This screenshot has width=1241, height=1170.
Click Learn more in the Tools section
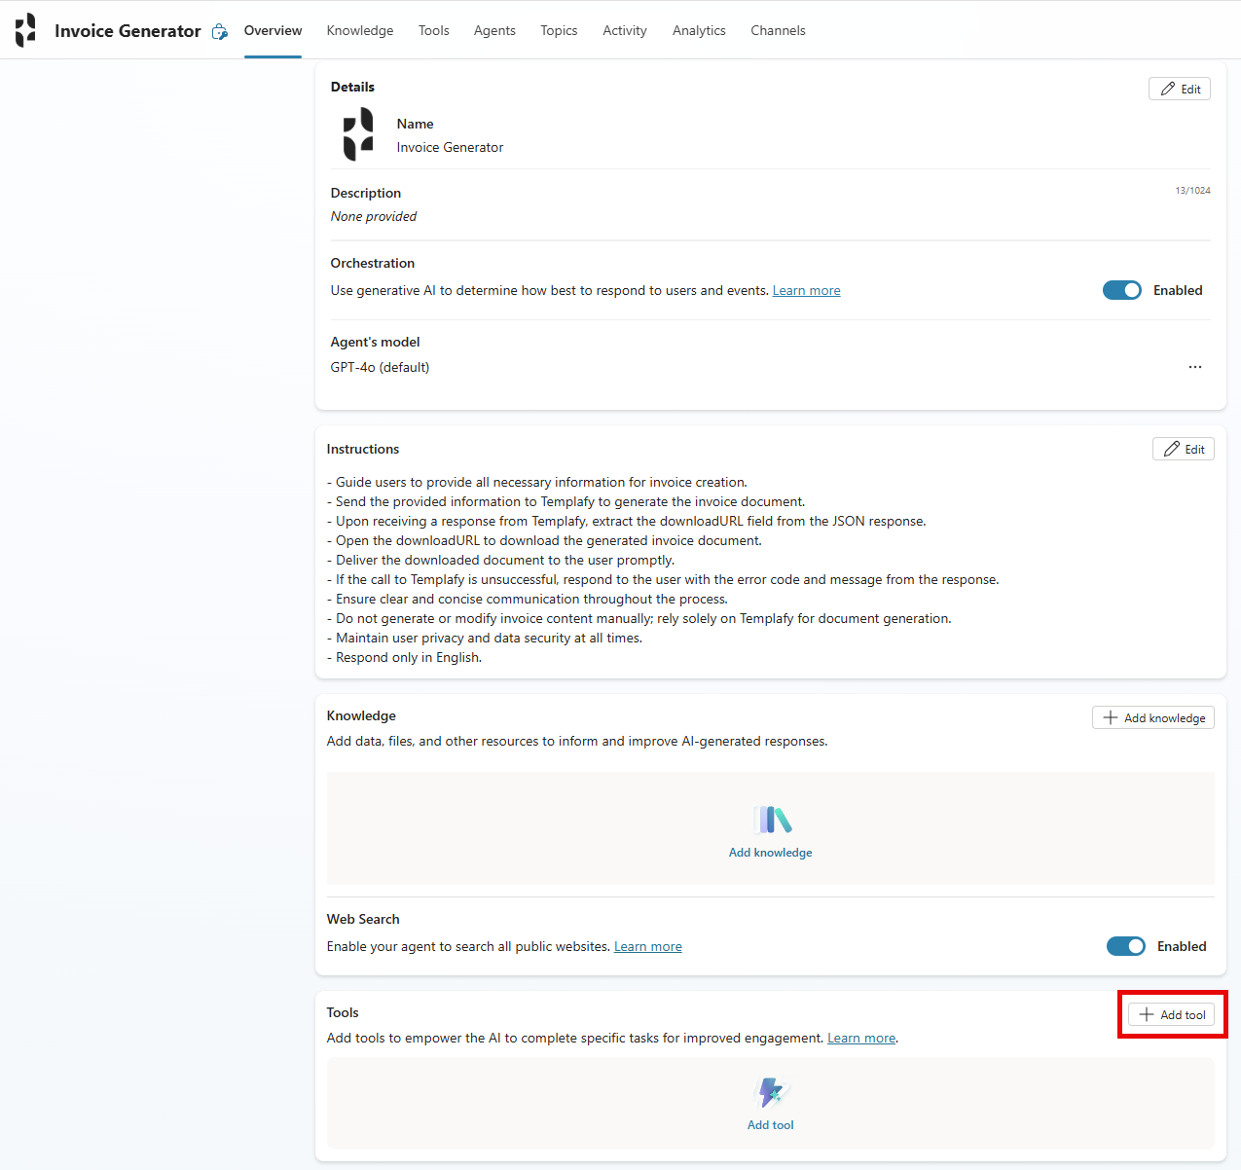tap(860, 1038)
